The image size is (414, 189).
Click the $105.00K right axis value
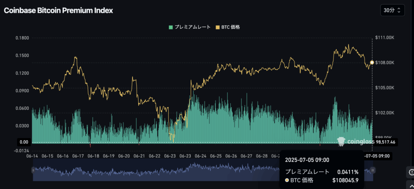pyautogui.click(x=385, y=88)
